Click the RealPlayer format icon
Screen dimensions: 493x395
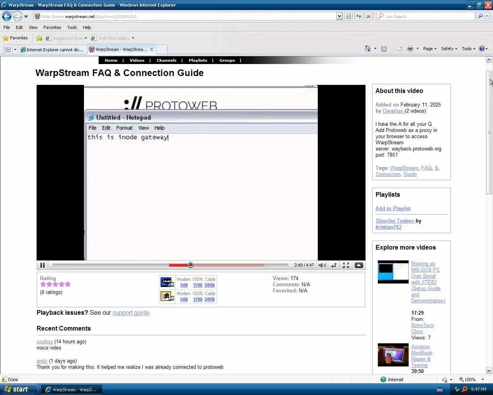(167, 282)
